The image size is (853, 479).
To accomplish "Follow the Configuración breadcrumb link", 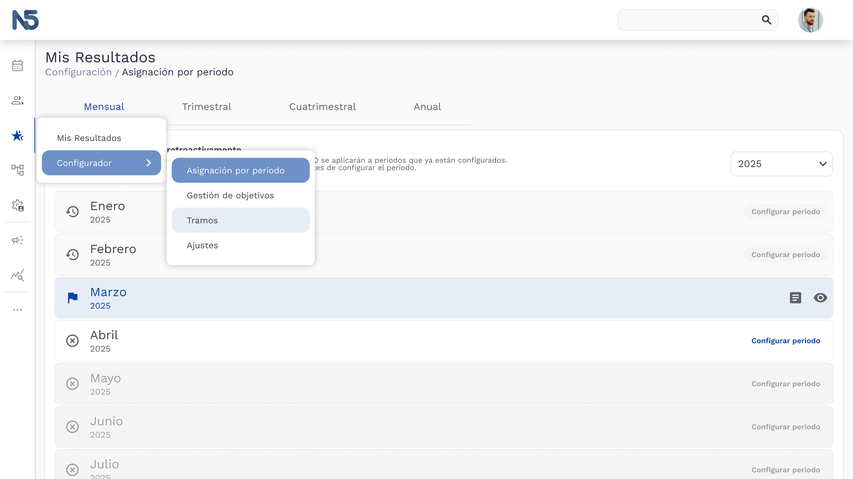I will pos(78,72).
